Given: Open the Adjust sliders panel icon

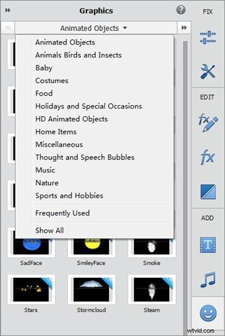Looking at the screenshot, I should tap(207, 37).
